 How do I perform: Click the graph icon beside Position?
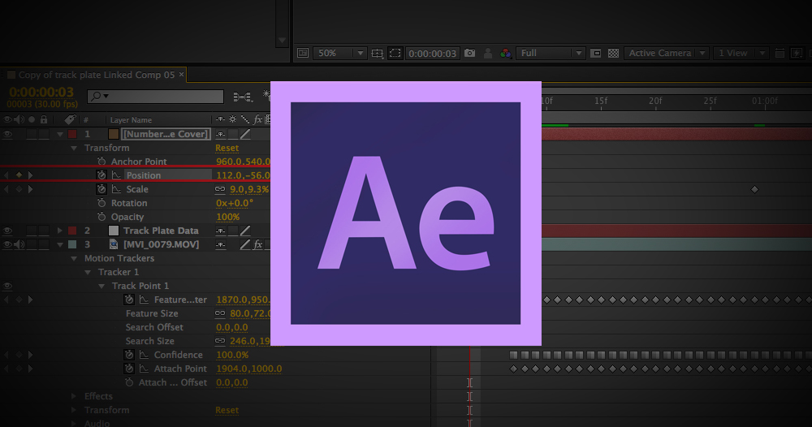point(116,175)
